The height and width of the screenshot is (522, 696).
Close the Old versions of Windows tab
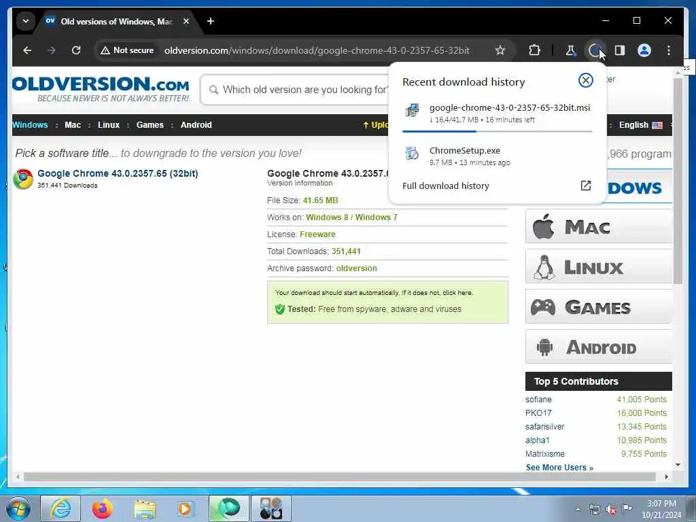pos(186,21)
